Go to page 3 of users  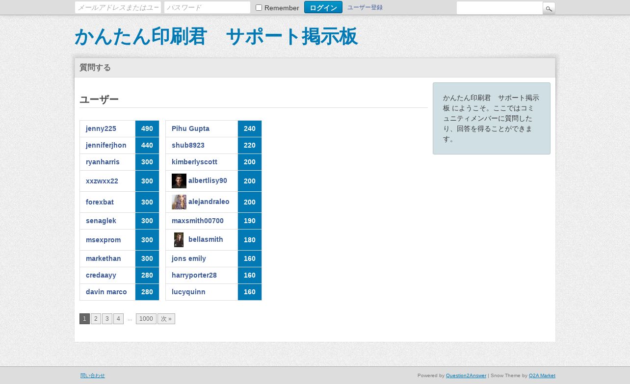pos(107,319)
